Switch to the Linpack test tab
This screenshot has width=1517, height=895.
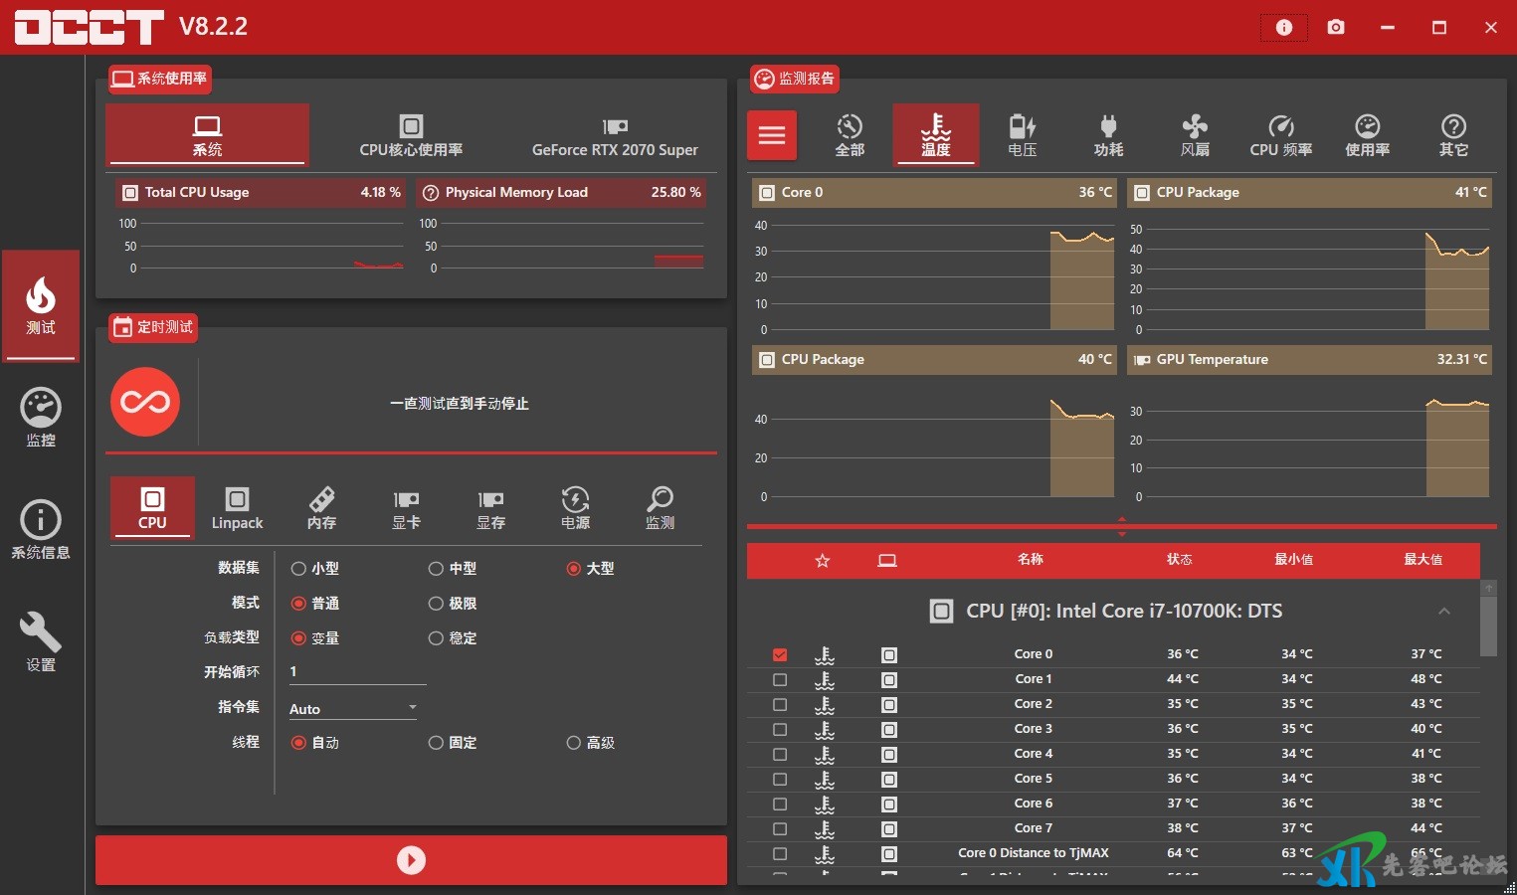click(x=237, y=508)
